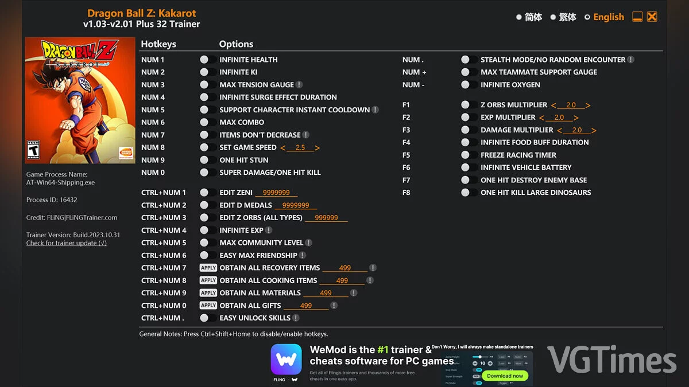Screen dimensions: 689x387
Task: Toggle Super Damage/One Hit Kill on
Action: [208, 173]
